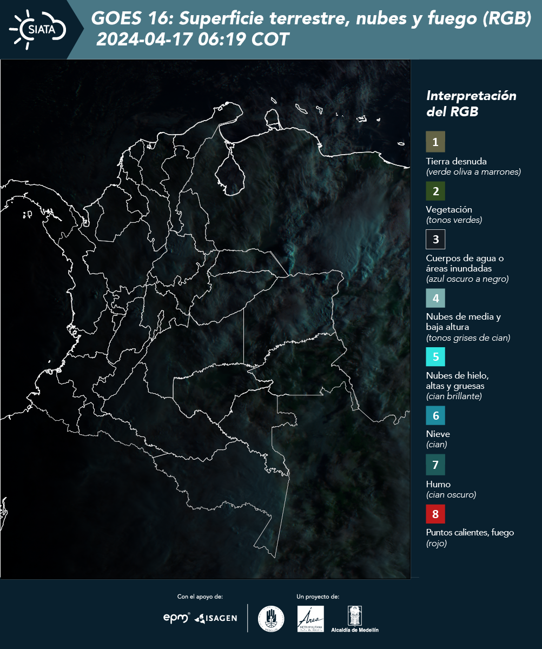The height and width of the screenshot is (649, 542).
Task: Click the ISAGEN sponsor logo
Action: [216, 618]
